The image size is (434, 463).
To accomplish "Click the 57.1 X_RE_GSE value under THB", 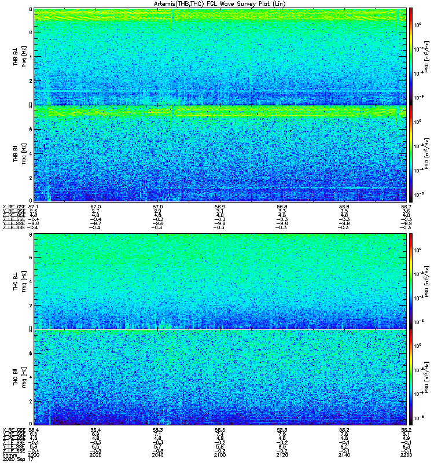I will [x=33, y=207].
